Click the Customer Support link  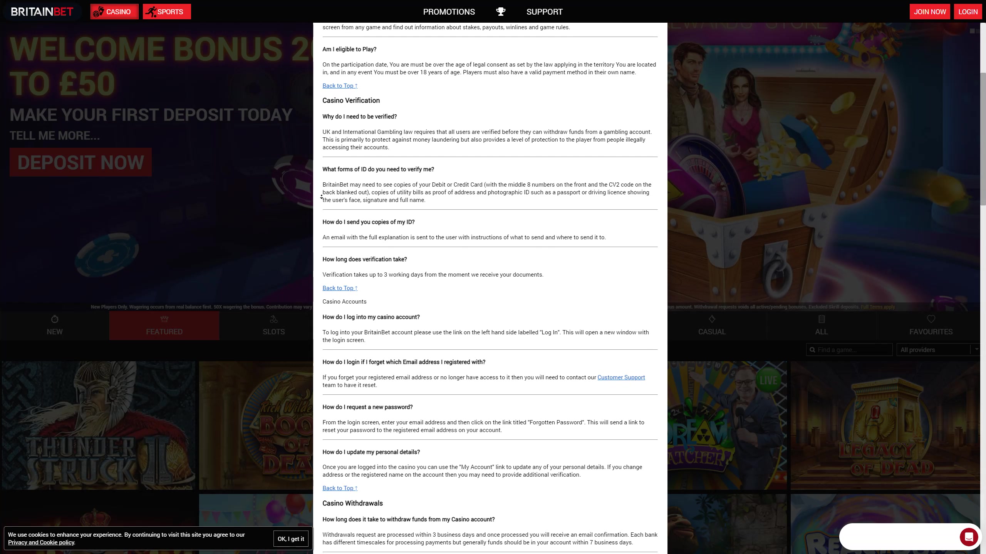coord(621,377)
